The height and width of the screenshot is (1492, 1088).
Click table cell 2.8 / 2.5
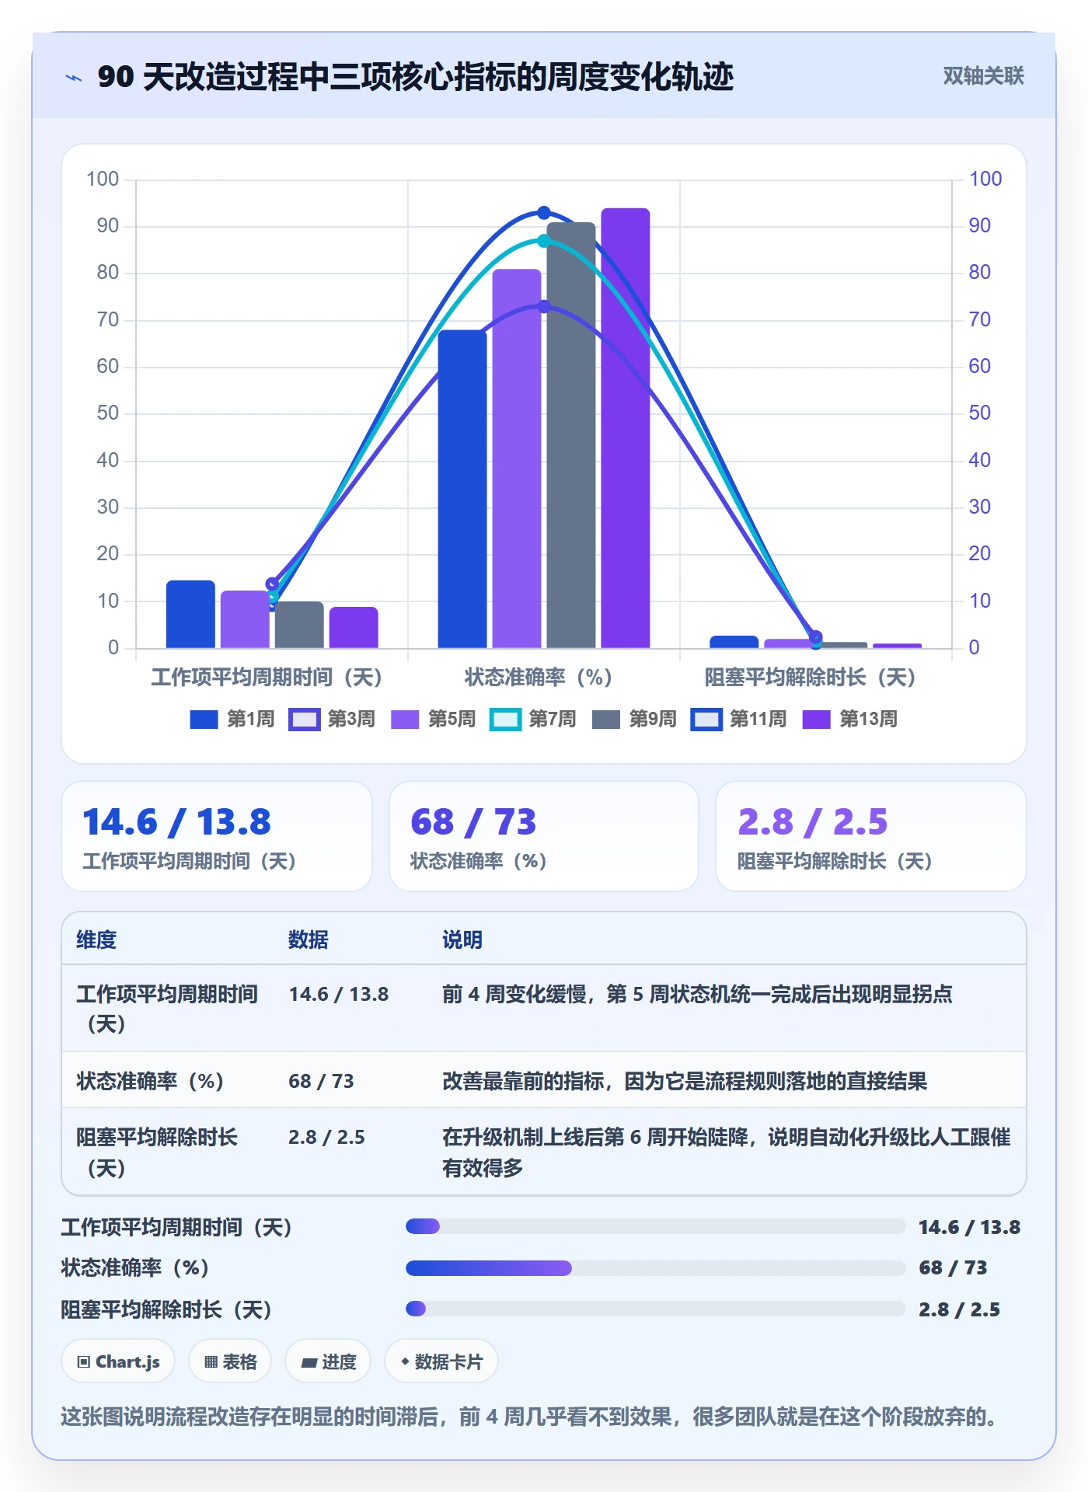pos(326,1137)
